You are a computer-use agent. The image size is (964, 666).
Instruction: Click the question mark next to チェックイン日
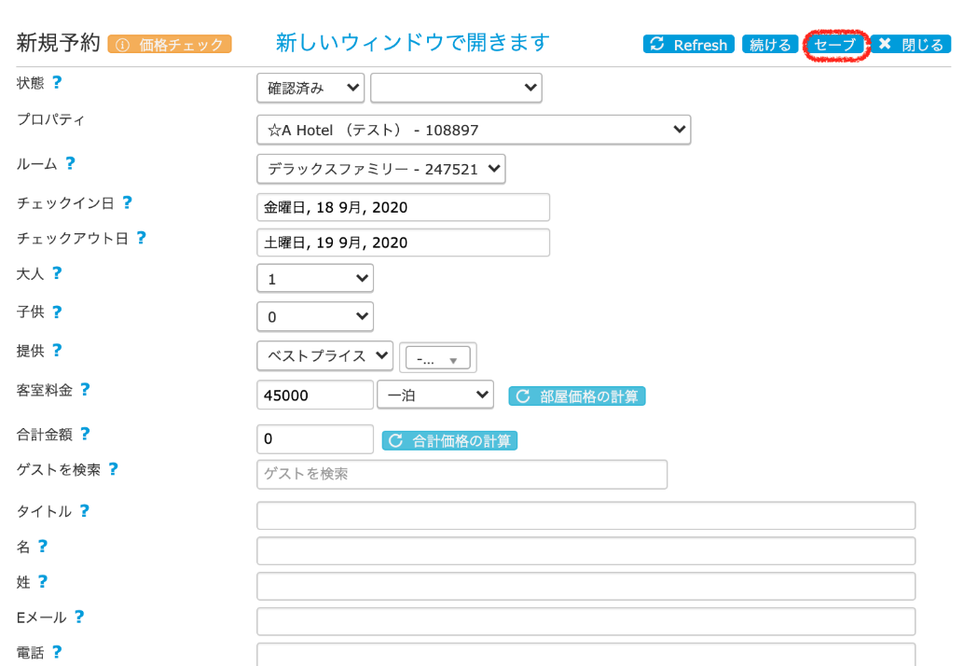click(x=127, y=202)
